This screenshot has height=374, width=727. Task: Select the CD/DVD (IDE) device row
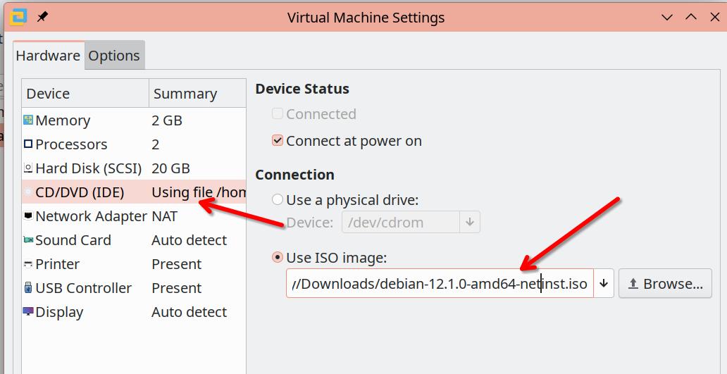134,192
